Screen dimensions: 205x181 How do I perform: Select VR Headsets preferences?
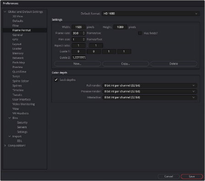pos(21,113)
